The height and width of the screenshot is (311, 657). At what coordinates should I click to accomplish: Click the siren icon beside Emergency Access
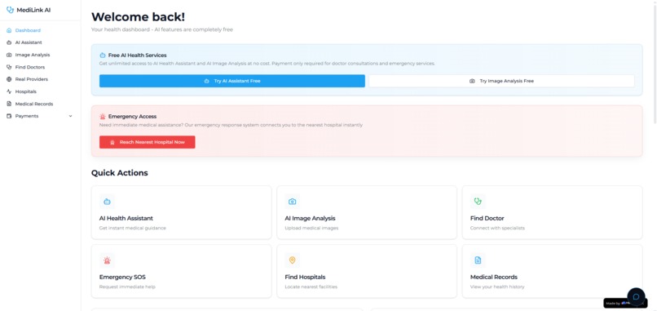(103, 116)
